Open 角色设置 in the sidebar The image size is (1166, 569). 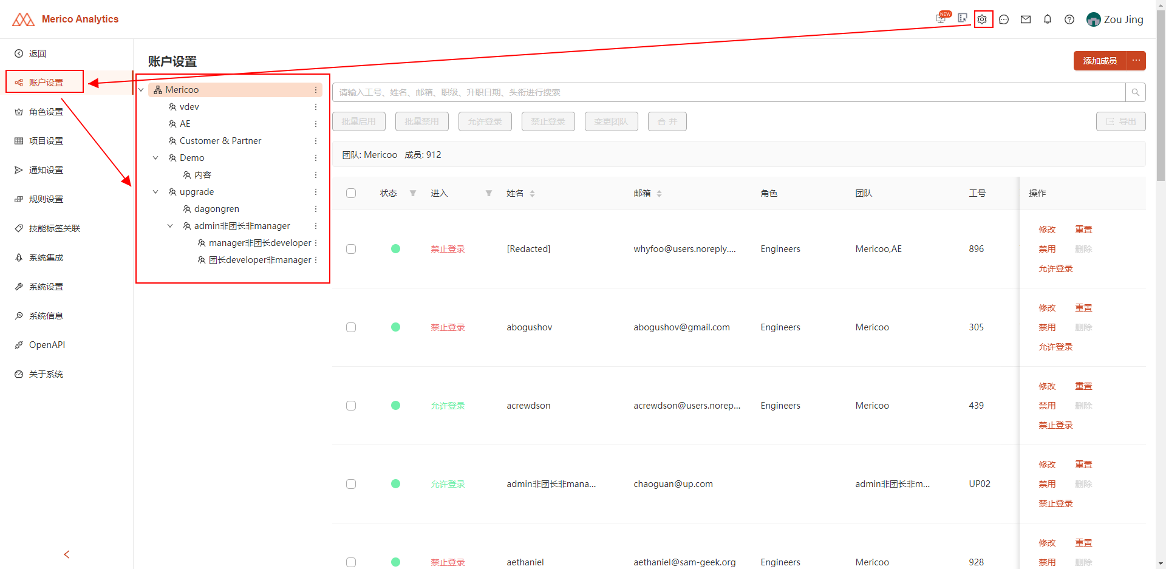click(x=67, y=112)
